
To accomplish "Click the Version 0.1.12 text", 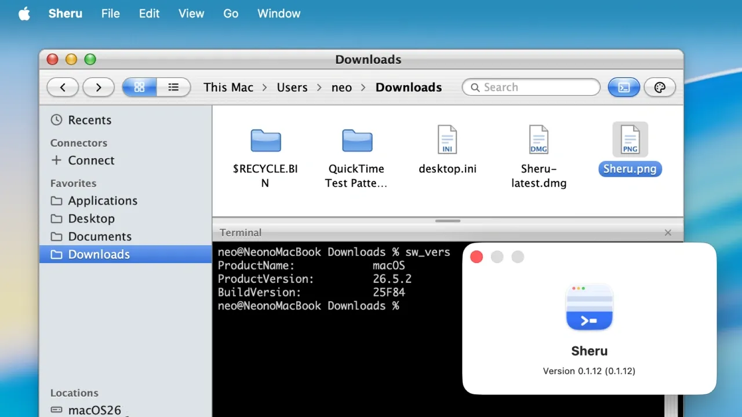I will (589, 371).
